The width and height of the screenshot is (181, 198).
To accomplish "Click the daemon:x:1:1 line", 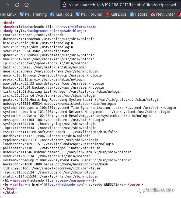I will pos(48,39).
